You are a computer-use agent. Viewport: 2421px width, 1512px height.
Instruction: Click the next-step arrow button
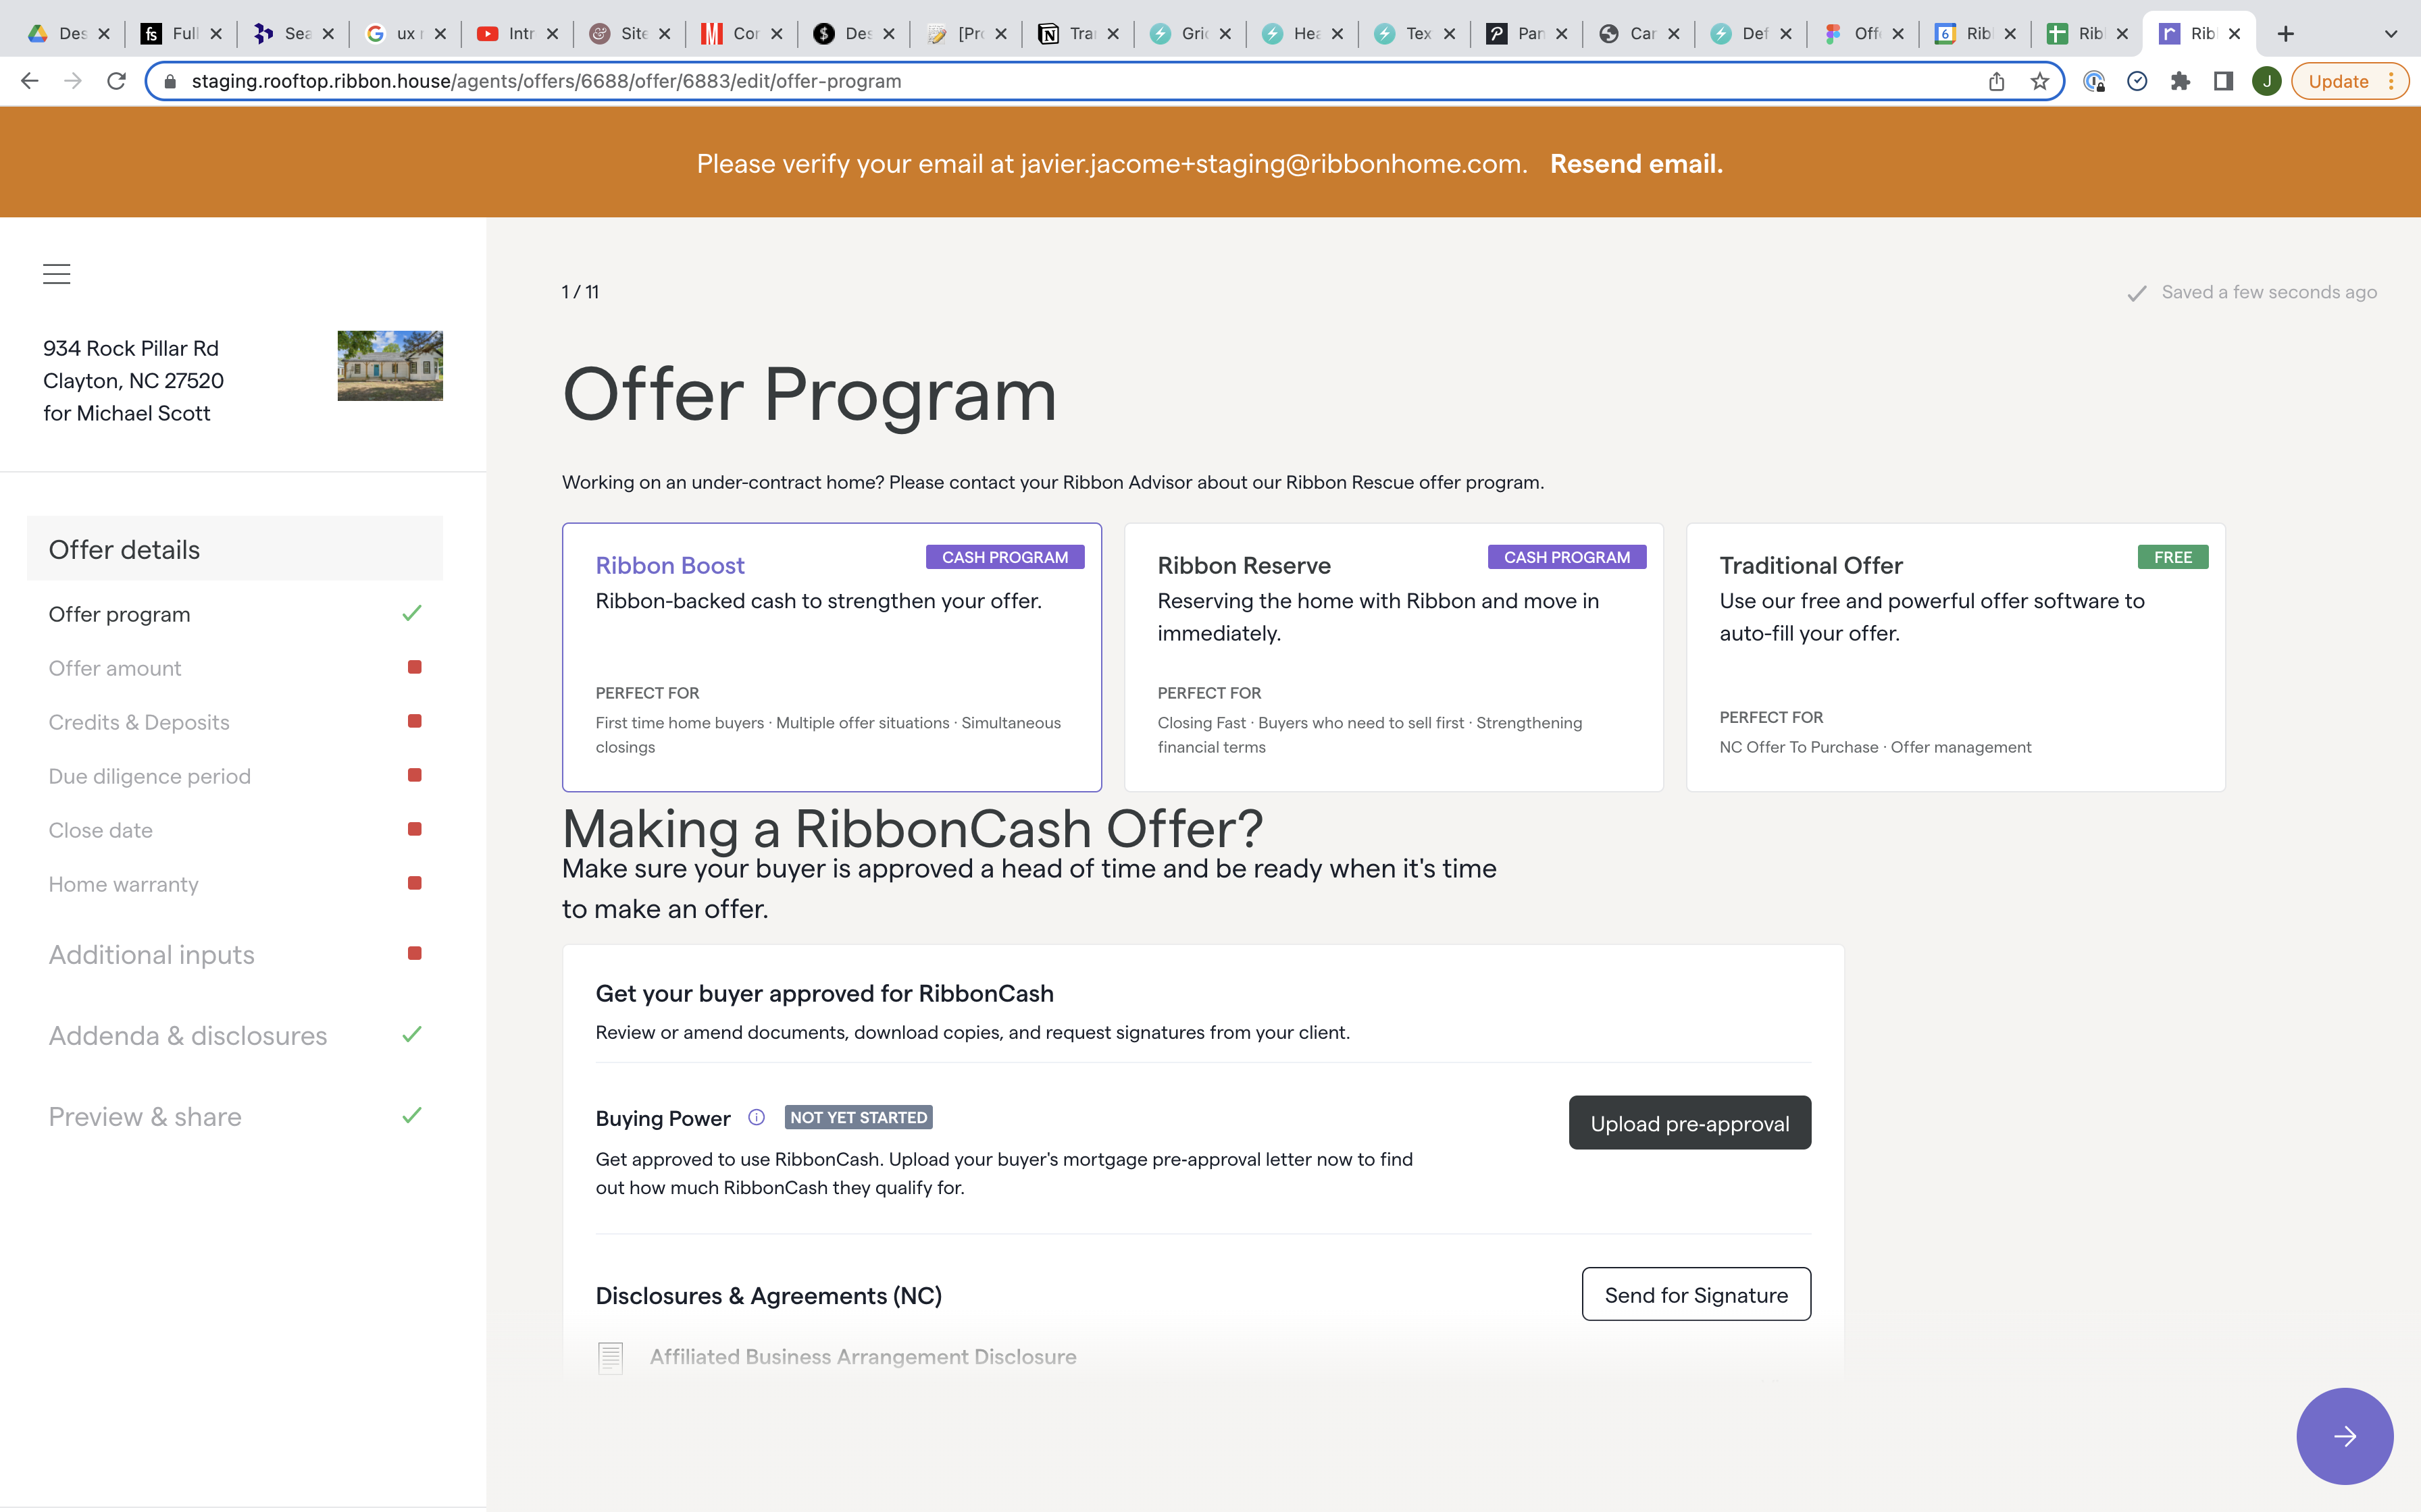coord(2344,1436)
